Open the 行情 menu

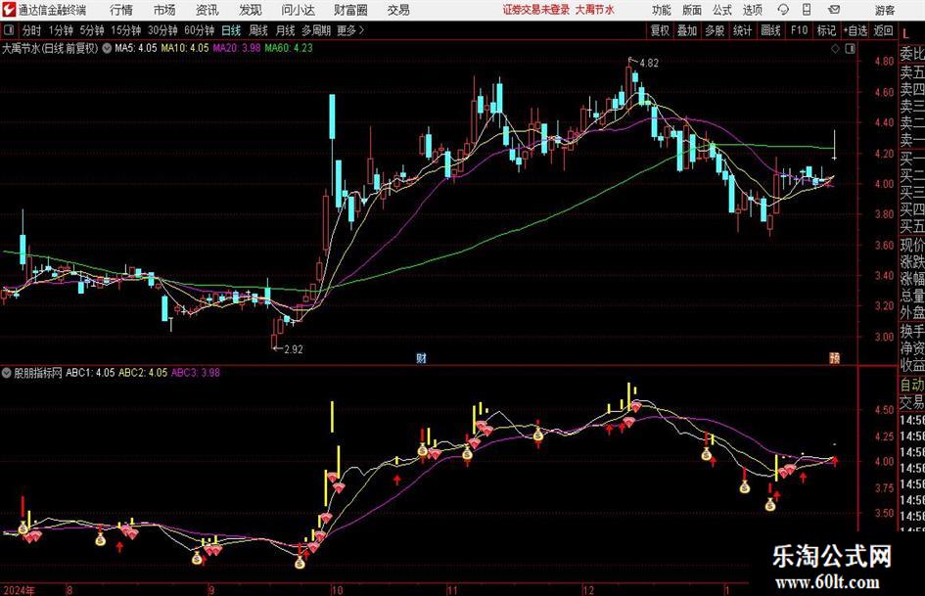[x=121, y=10]
